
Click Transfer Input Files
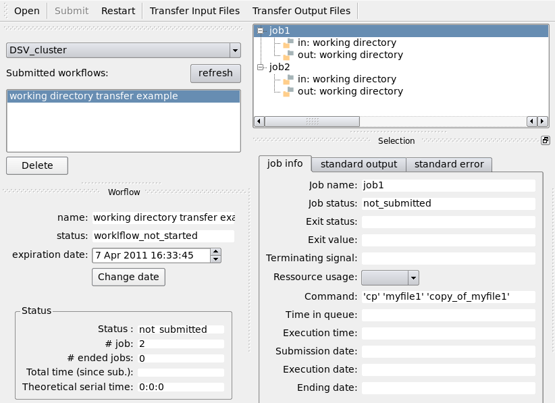(x=193, y=11)
